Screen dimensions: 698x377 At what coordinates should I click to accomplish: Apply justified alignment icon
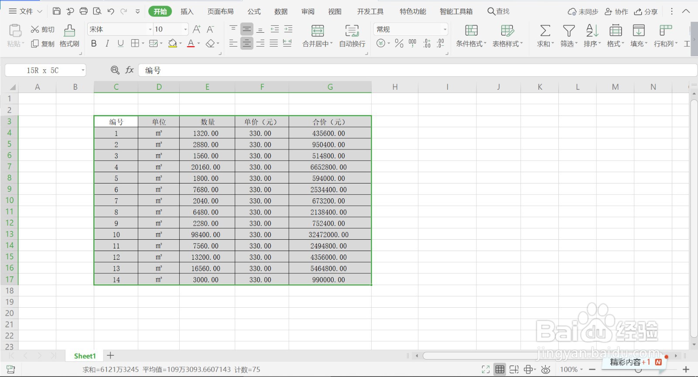[x=274, y=43]
